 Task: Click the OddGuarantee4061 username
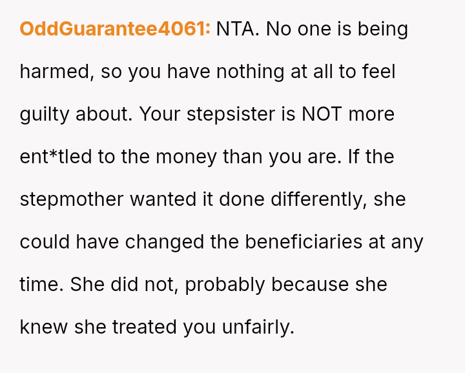pyautogui.click(x=115, y=29)
